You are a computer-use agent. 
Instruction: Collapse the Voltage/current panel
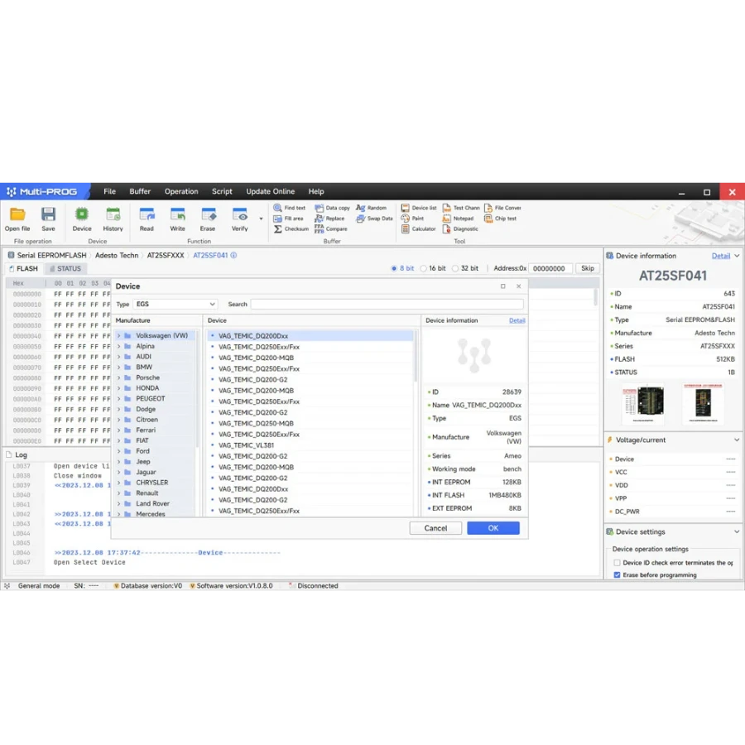pyautogui.click(x=737, y=440)
